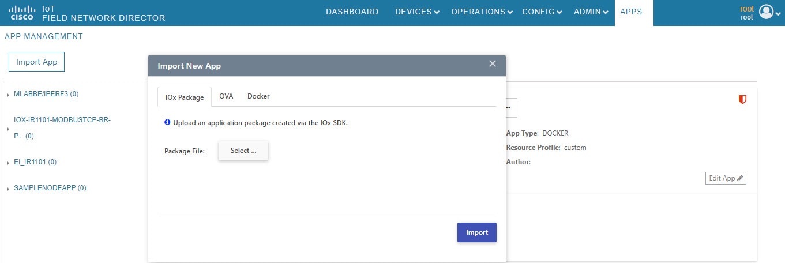This screenshot has height=263, width=785.
Task: Open the ADMIN dropdown menu
Action: (x=591, y=12)
